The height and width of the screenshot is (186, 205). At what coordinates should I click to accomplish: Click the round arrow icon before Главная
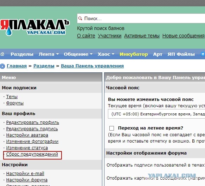[2, 66]
